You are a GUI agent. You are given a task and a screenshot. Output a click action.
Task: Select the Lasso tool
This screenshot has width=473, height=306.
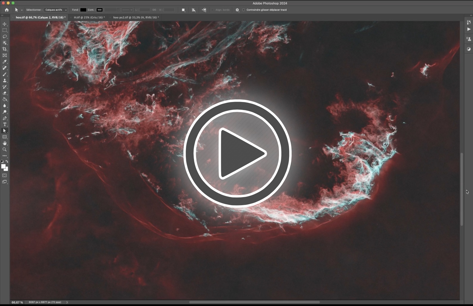(4, 37)
